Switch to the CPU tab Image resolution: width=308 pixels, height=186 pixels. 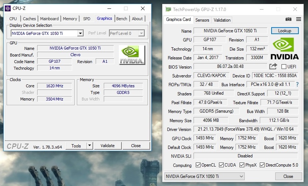click(x=13, y=19)
